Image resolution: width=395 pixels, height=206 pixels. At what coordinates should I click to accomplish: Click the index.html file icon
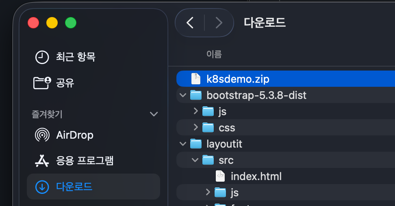pyautogui.click(x=220, y=176)
